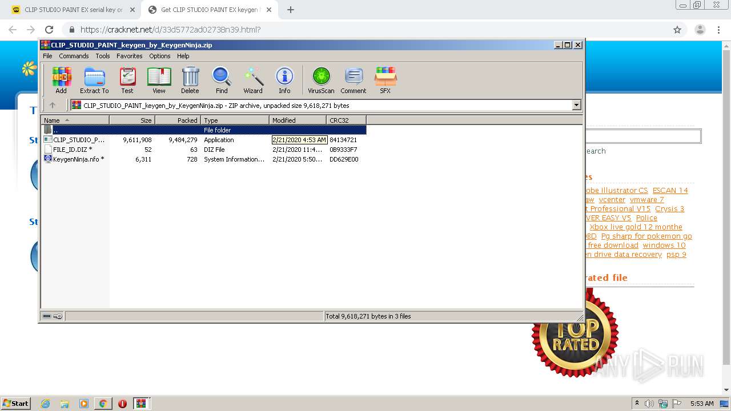Open the Comment tool
The width and height of the screenshot is (731, 411).
coord(354,80)
